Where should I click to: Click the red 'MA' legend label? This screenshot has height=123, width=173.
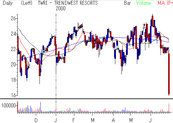(x=161, y=3)
